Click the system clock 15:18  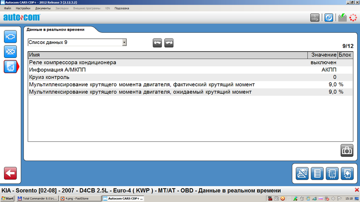pyautogui.click(x=349, y=198)
